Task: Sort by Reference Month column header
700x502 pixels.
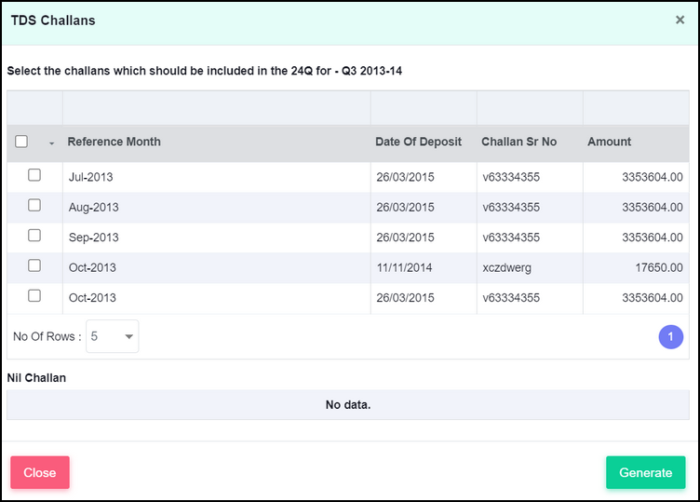Action: click(x=114, y=142)
